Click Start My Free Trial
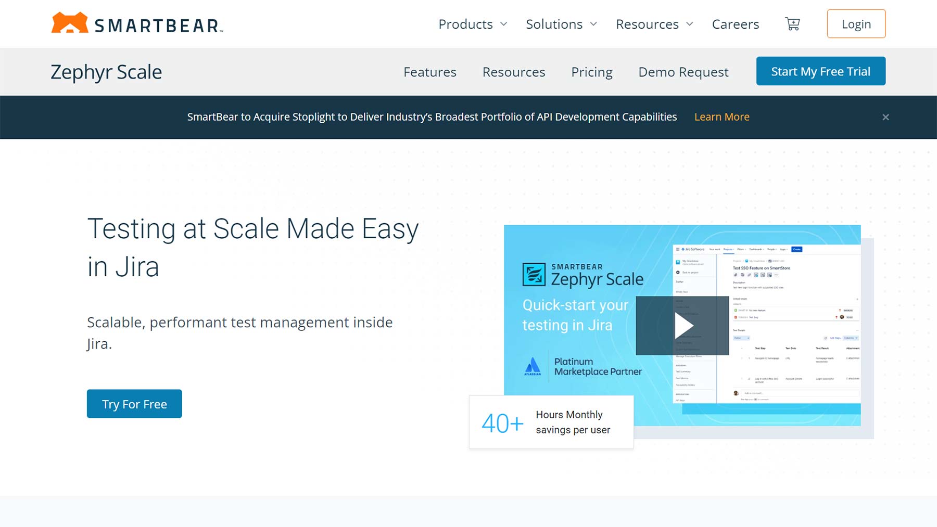The image size is (937, 527). point(821,71)
